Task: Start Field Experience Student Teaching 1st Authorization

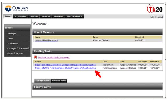Action: tap(65, 68)
